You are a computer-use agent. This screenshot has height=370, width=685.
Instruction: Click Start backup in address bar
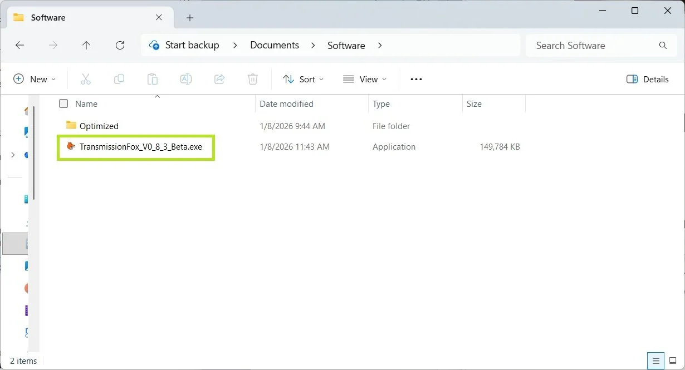pos(192,45)
